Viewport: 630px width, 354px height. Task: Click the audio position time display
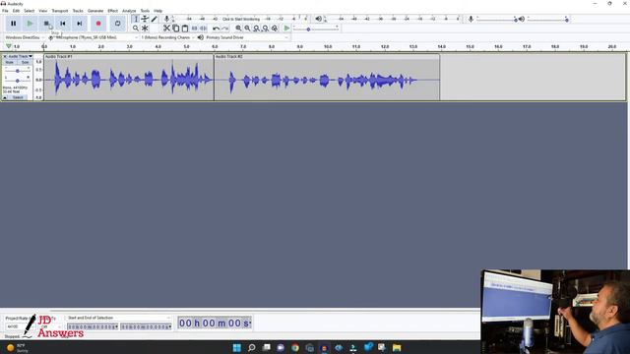(x=215, y=324)
